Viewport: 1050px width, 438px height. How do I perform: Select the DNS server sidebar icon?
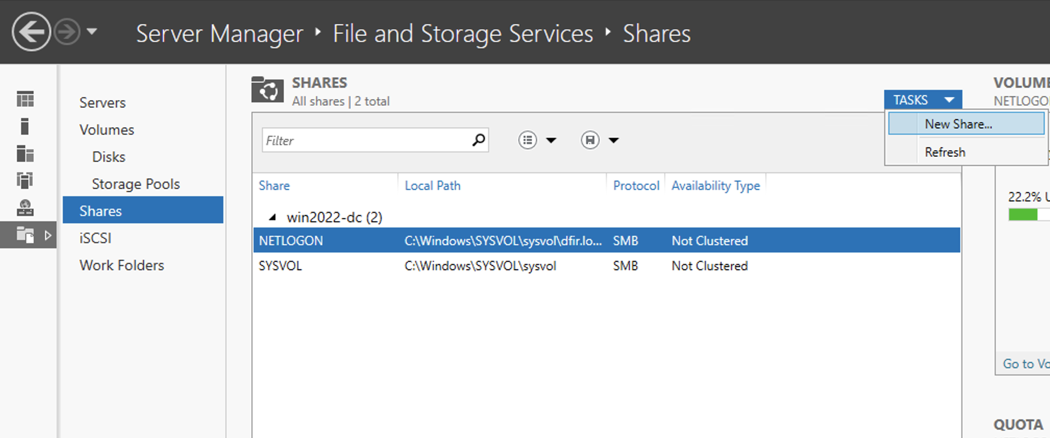click(25, 208)
